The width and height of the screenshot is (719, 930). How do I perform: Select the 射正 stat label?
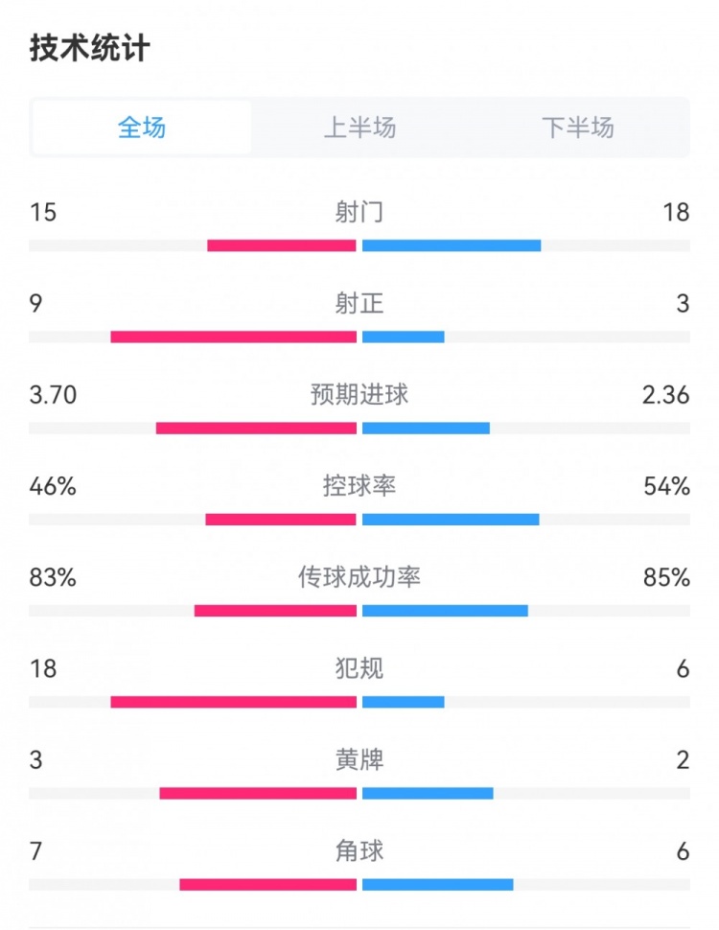coord(359,304)
